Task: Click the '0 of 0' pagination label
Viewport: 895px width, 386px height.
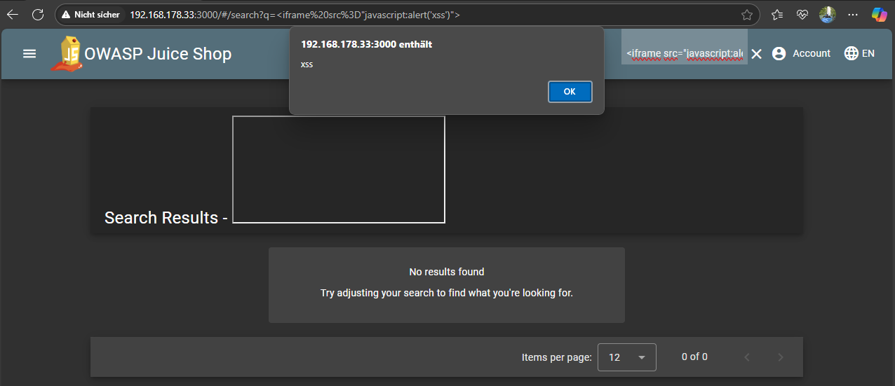Action: point(694,357)
